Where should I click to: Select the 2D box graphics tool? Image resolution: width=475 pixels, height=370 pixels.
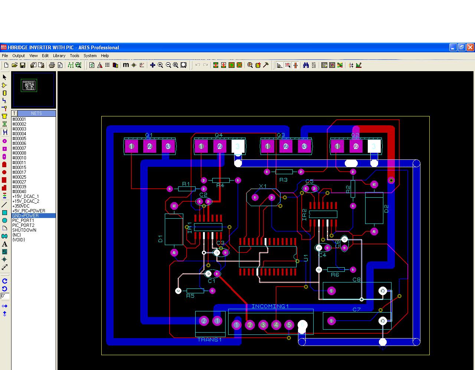4,212
